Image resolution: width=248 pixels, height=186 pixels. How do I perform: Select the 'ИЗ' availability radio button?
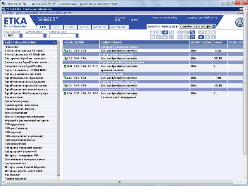click(132, 20)
